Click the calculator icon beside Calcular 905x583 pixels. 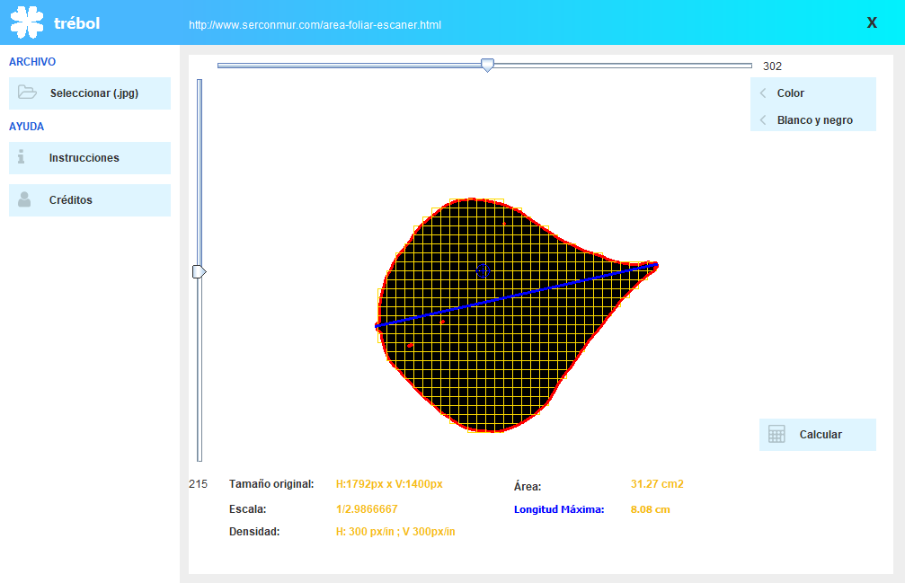pos(776,434)
